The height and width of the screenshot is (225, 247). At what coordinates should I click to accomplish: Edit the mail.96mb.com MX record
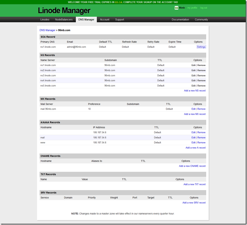click(x=194, y=109)
